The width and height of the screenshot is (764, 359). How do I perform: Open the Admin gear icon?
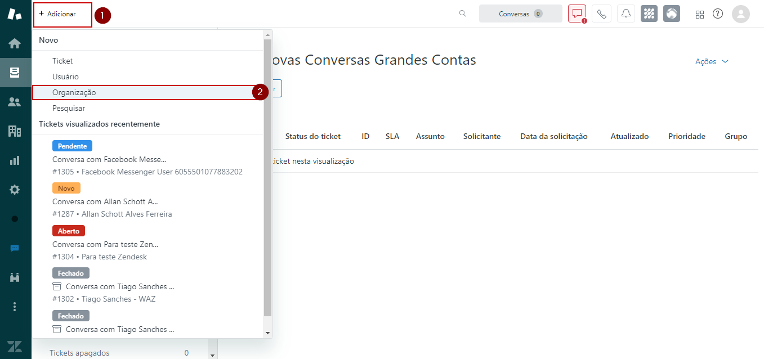(x=15, y=190)
